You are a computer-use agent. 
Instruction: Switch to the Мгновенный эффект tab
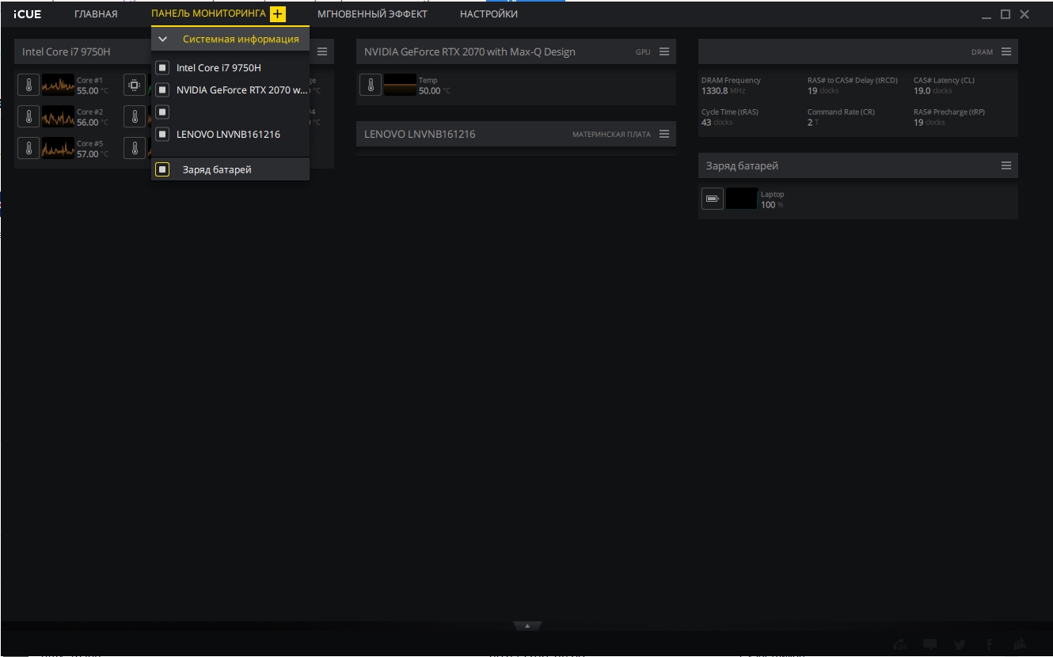pyautogui.click(x=372, y=14)
